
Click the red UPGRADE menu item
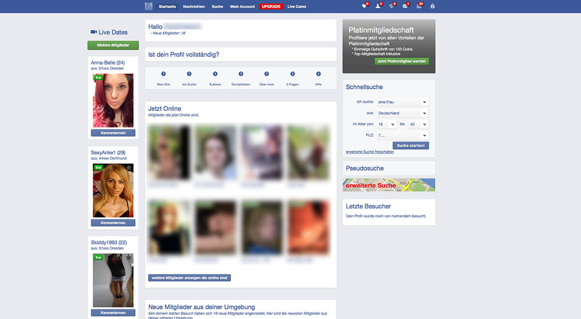(271, 6)
